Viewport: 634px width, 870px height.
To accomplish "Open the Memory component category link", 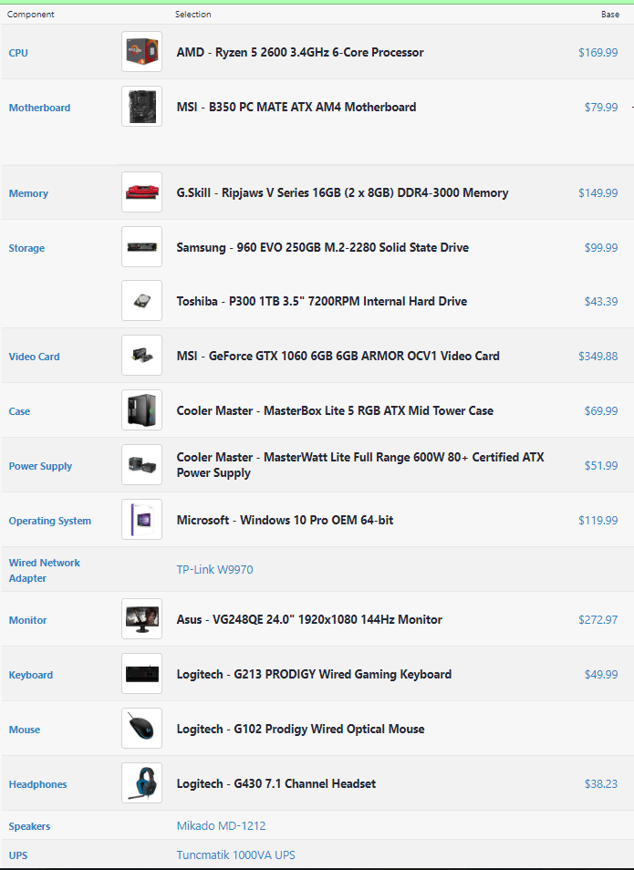I will click(28, 193).
